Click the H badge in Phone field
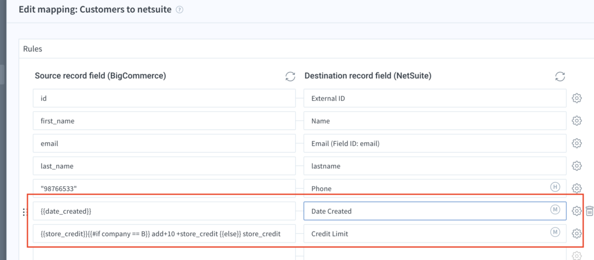This screenshot has height=260, width=594. (x=555, y=186)
